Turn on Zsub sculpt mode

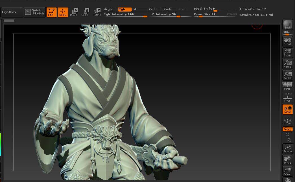tap(169, 9)
